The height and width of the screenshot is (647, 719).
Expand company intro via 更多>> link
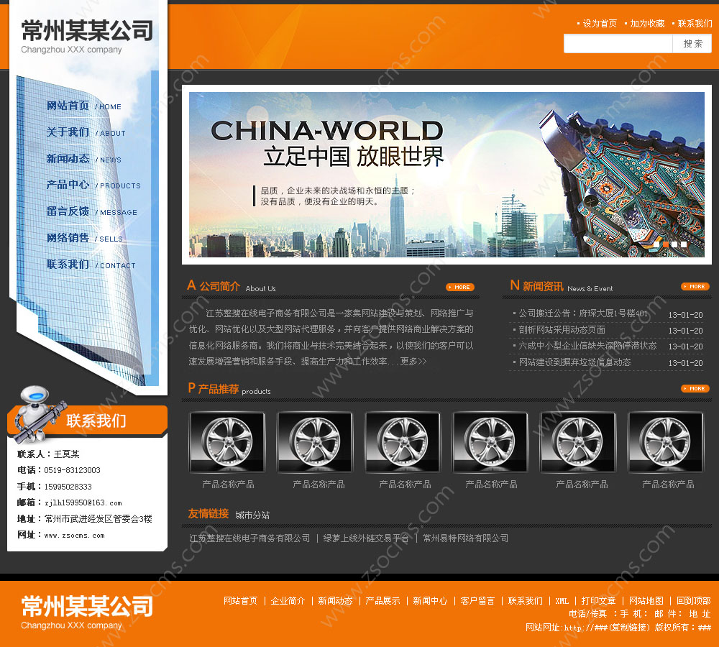pos(413,362)
